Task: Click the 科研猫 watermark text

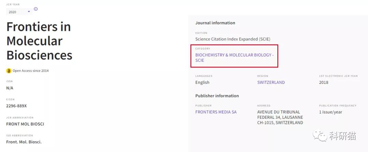Action: [x=342, y=136]
